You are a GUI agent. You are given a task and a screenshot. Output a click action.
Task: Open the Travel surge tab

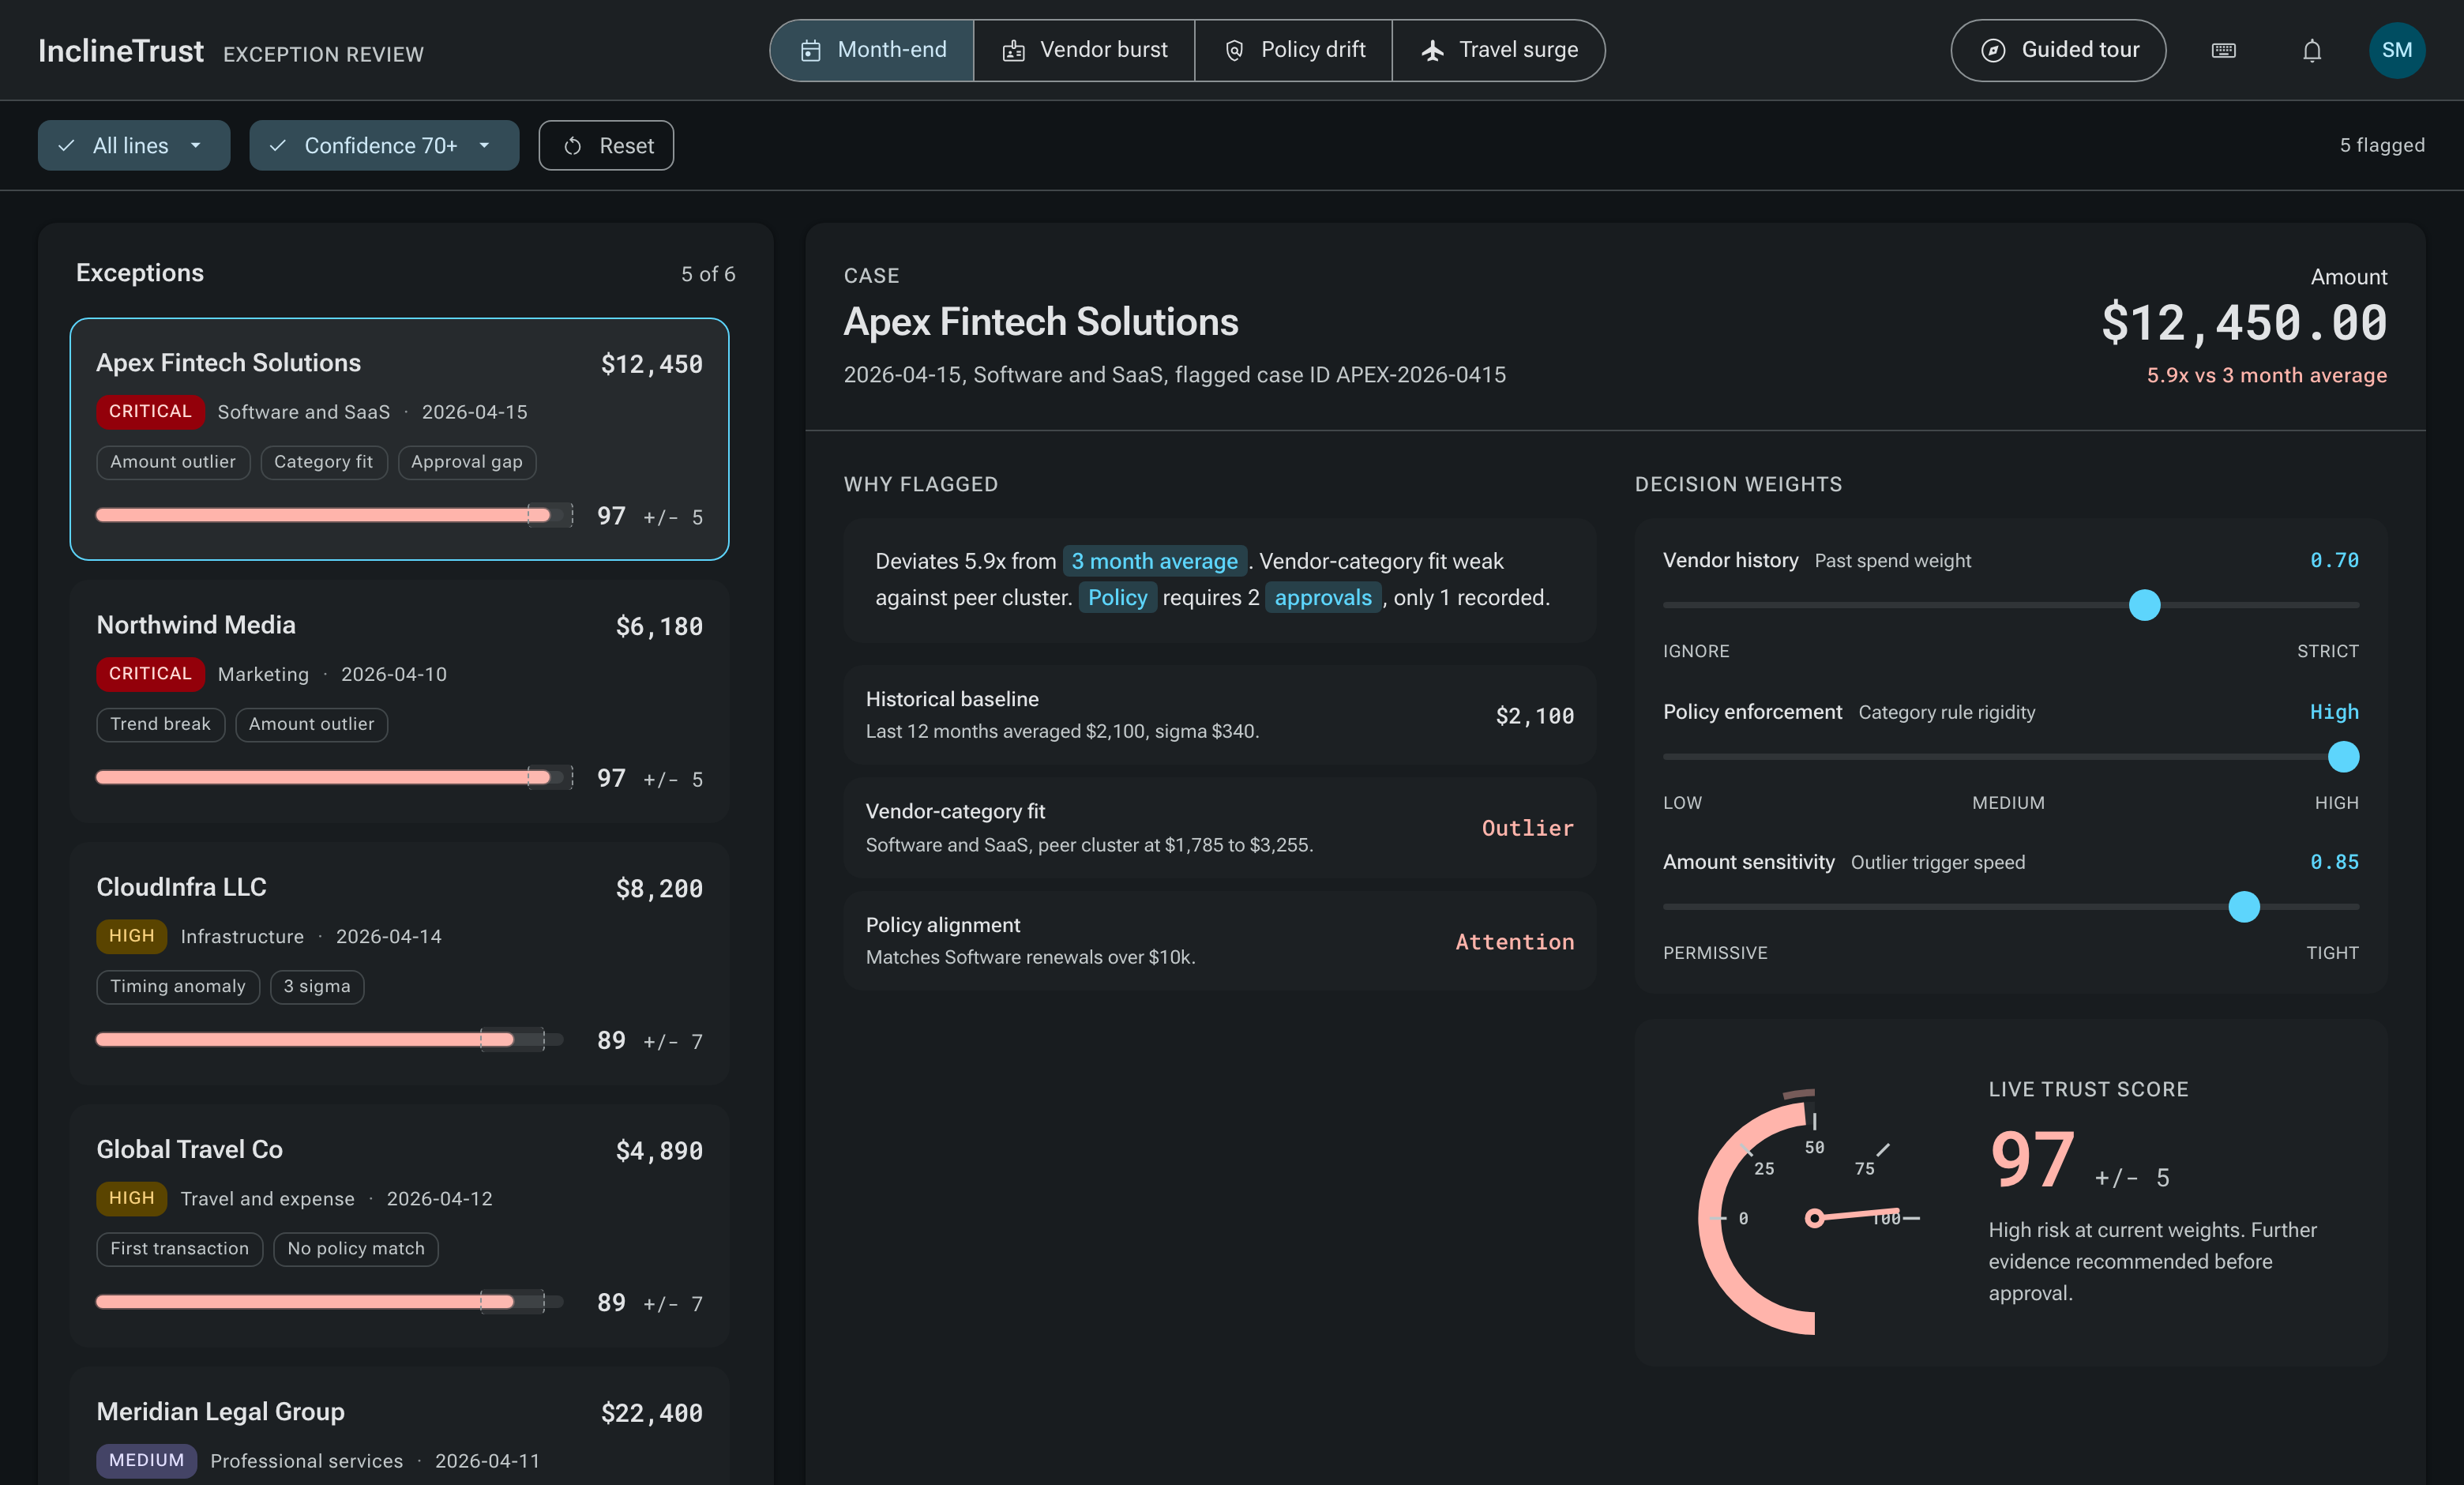1498,50
